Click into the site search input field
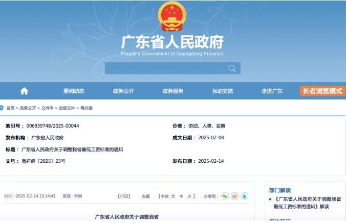The image size is (346, 223). tap(165, 68)
